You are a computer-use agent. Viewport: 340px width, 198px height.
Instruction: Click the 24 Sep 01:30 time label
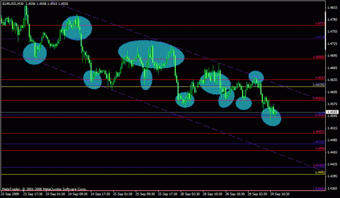(55, 194)
